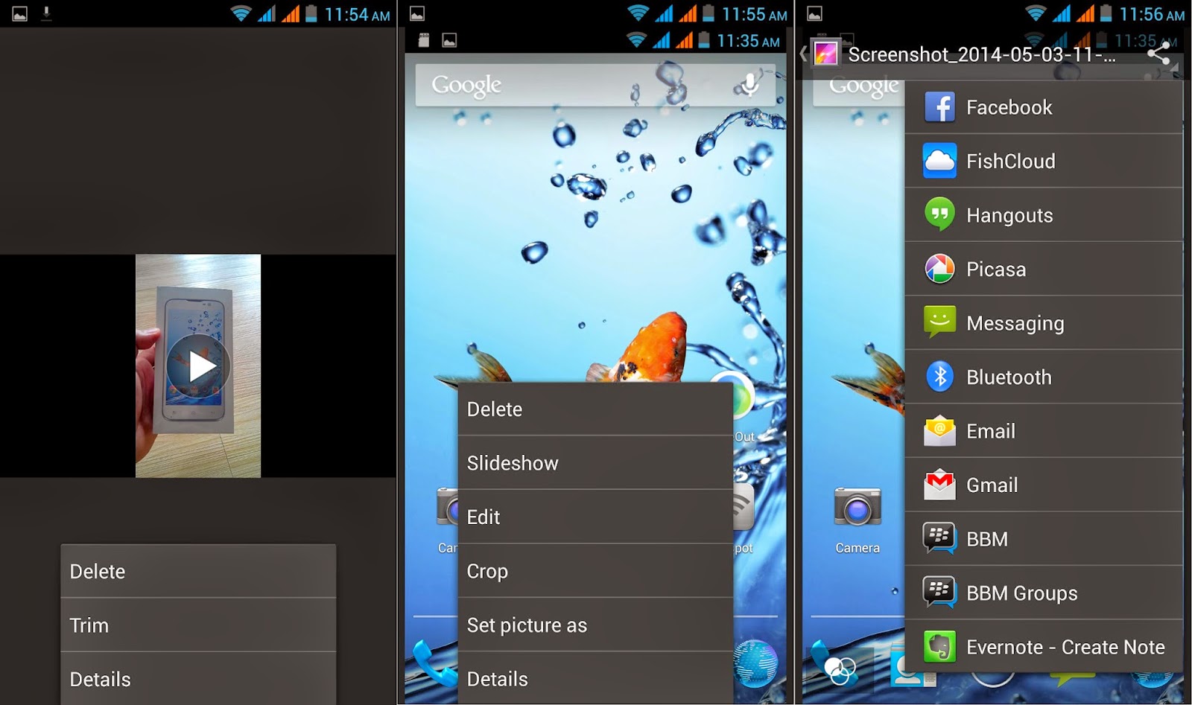Choose the FishCloud cloud icon
The width and height of the screenshot is (1192, 705).
point(939,161)
